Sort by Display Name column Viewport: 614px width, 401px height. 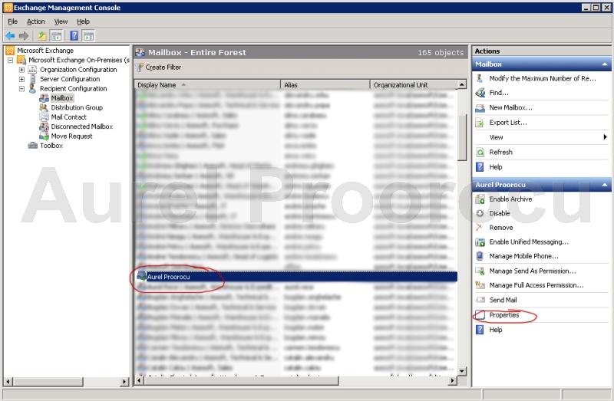pyautogui.click(x=207, y=85)
